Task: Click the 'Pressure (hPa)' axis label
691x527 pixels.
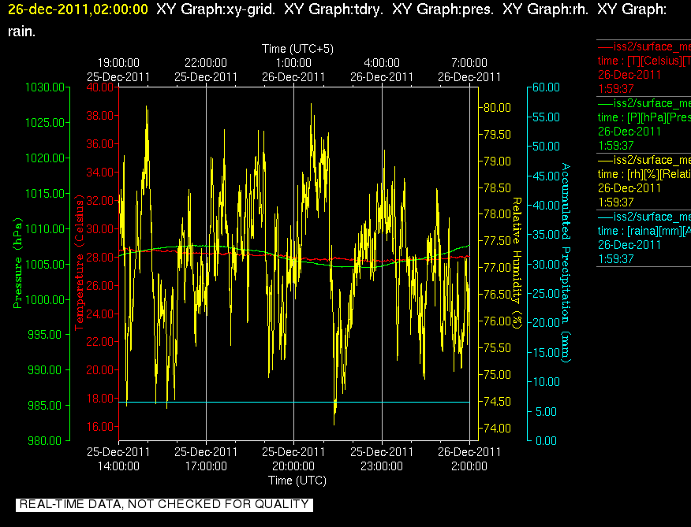Action: (17, 263)
